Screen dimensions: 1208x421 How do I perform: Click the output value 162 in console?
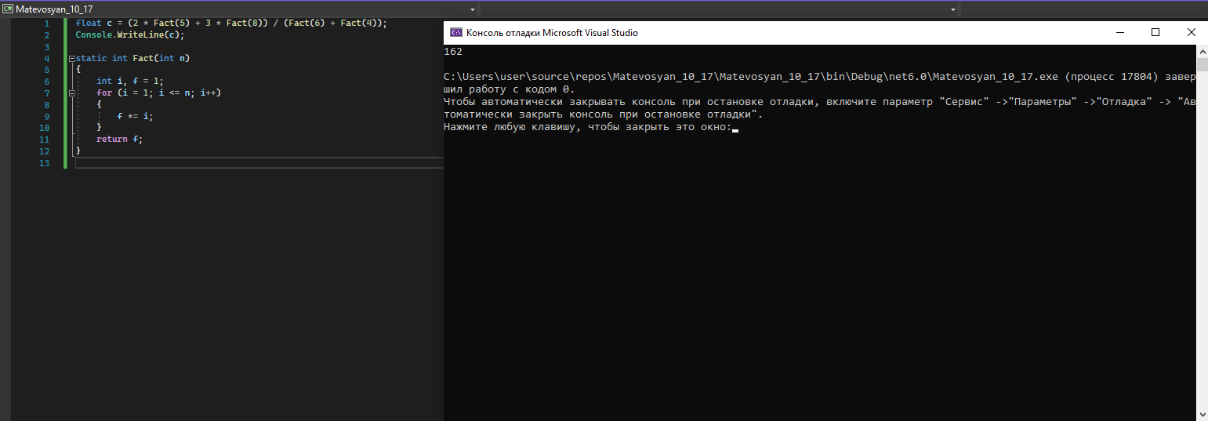click(452, 52)
